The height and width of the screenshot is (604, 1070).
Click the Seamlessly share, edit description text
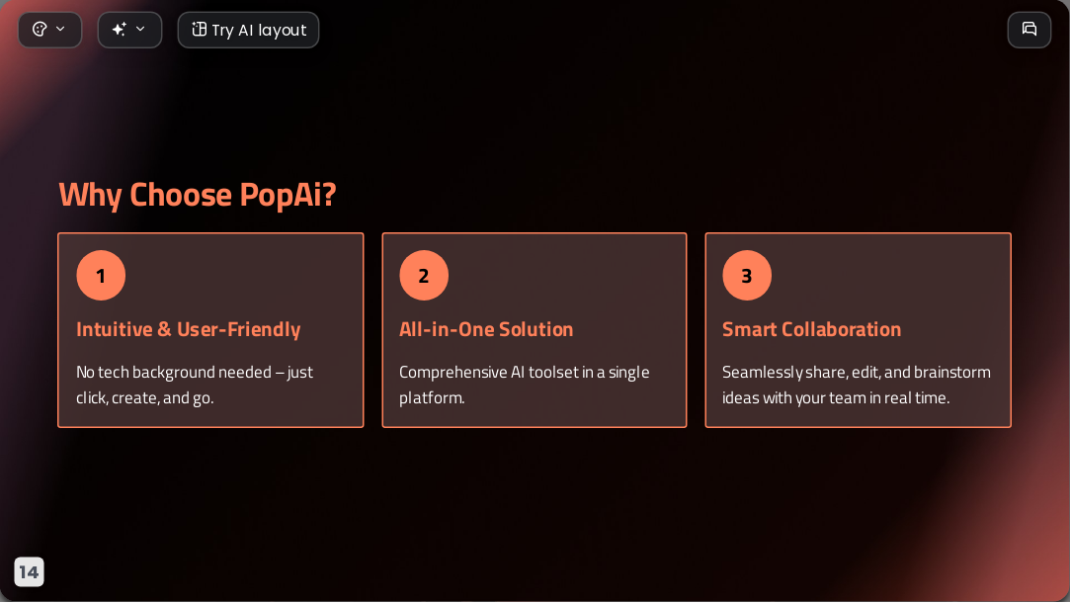click(857, 385)
